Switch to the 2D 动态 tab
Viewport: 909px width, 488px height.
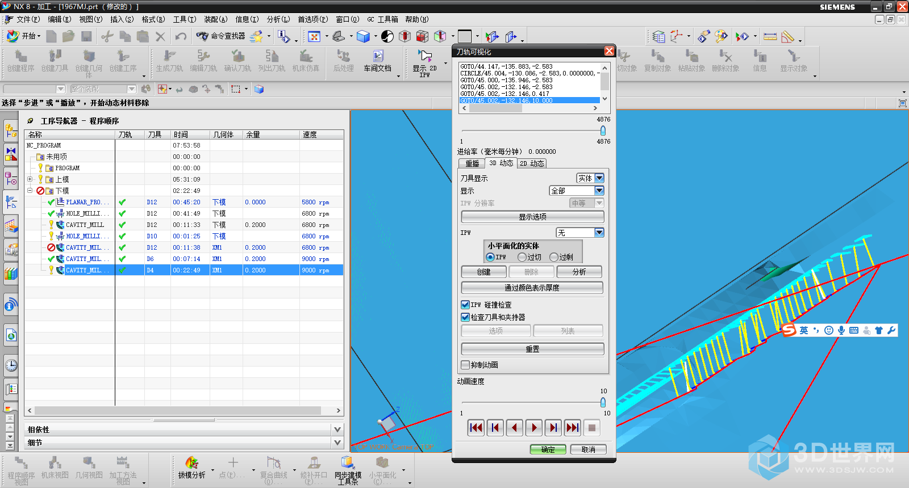pos(532,163)
